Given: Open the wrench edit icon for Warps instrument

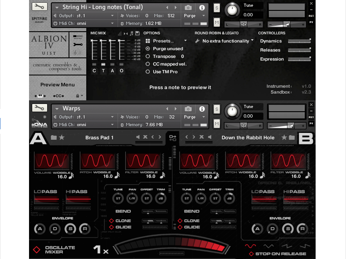Looking at the screenshot, I should pos(39,108).
